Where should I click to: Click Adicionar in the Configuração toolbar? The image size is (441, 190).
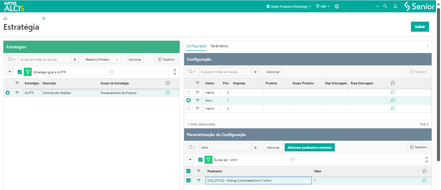273,72
